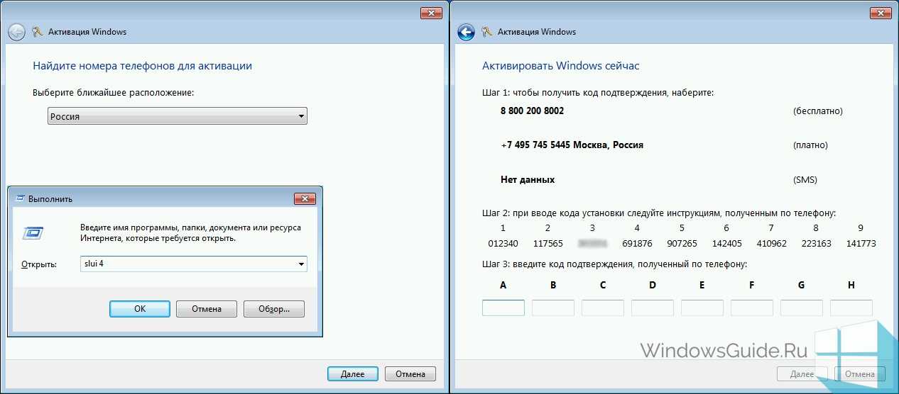Close the left activation window

[431, 12]
